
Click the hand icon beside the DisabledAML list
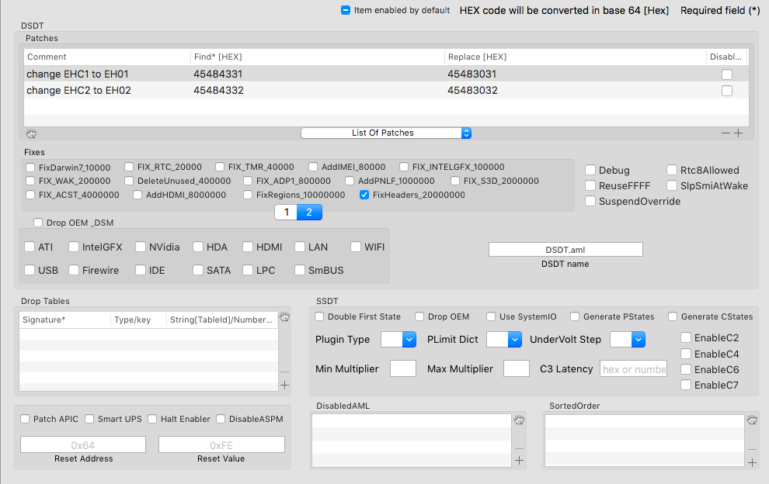(519, 420)
